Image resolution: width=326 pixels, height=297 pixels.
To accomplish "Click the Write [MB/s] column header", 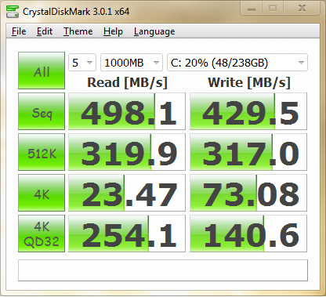I will (x=249, y=82).
